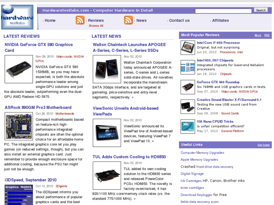Open the Processors: Intel category link

click(231, 52)
